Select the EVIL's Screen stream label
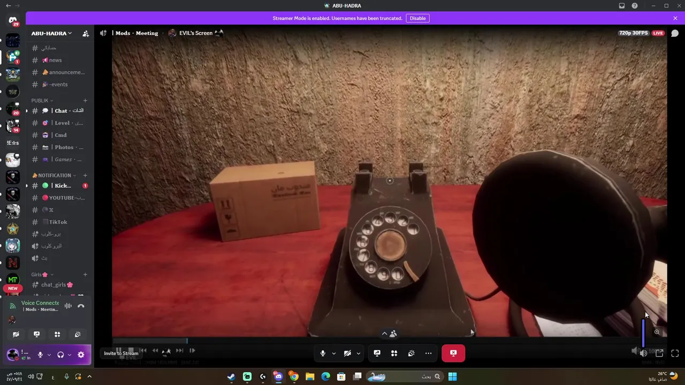685x385 pixels. coord(196,33)
